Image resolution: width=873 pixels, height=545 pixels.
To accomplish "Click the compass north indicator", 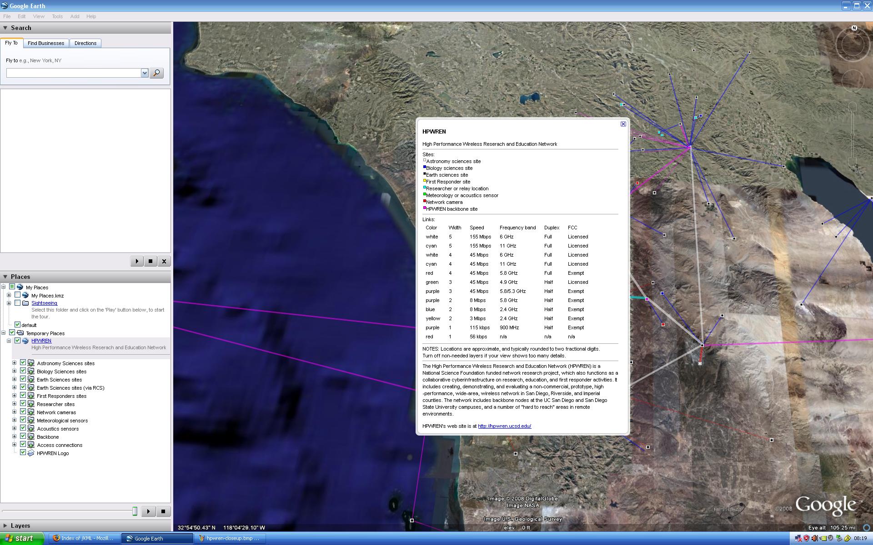I will [x=854, y=28].
